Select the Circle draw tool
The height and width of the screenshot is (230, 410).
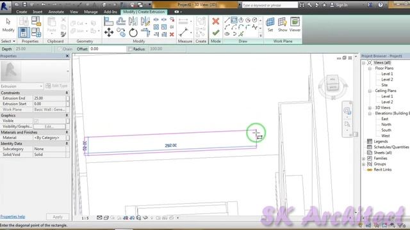(x=254, y=20)
